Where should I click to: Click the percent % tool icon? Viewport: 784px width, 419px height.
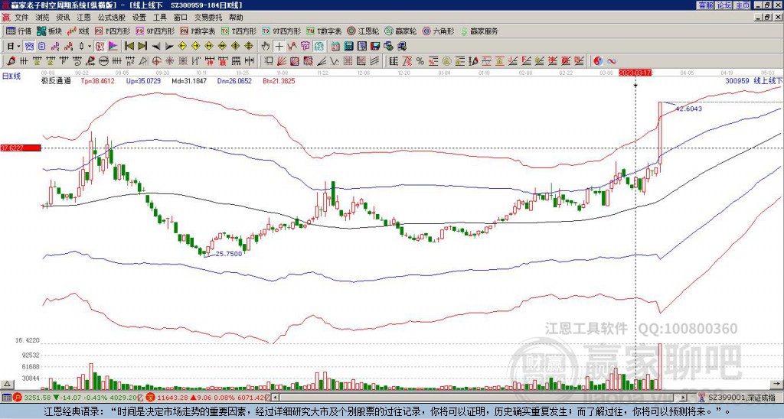[x=420, y=61]
